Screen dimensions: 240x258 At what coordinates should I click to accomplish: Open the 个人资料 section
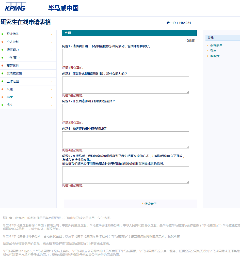coord(13,42)
